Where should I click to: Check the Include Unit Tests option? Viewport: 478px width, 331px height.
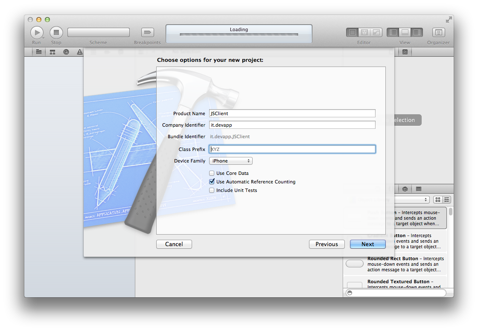[x=212, y=190]
